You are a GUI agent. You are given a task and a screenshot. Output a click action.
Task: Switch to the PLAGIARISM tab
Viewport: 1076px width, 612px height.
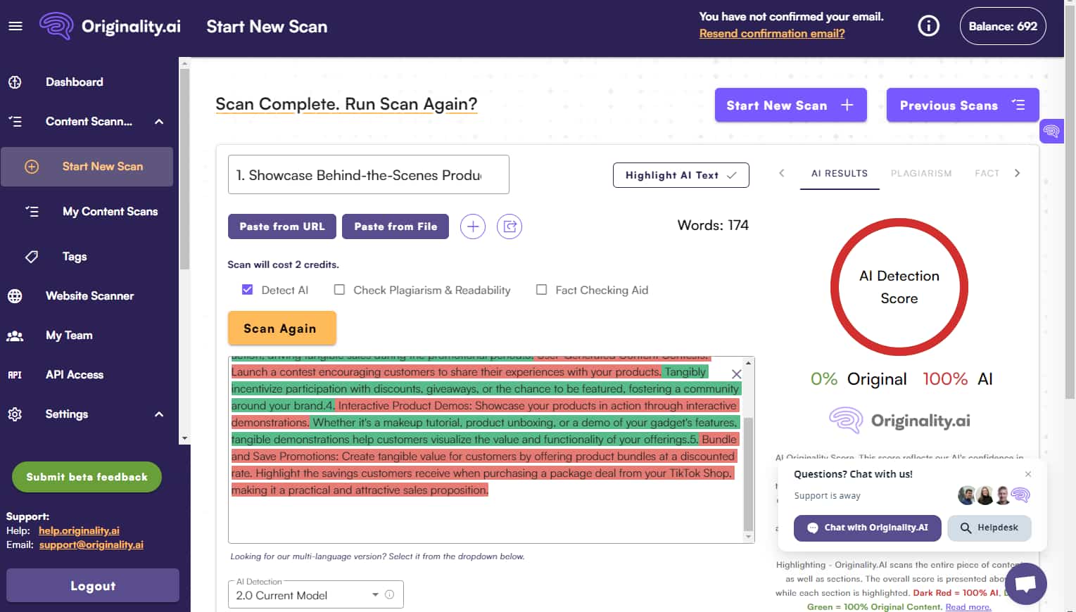click(x=921, y=173)
